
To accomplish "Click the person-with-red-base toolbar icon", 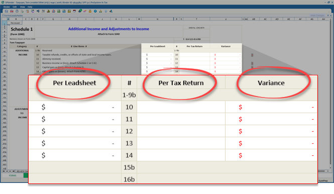I will coord(48,11).
